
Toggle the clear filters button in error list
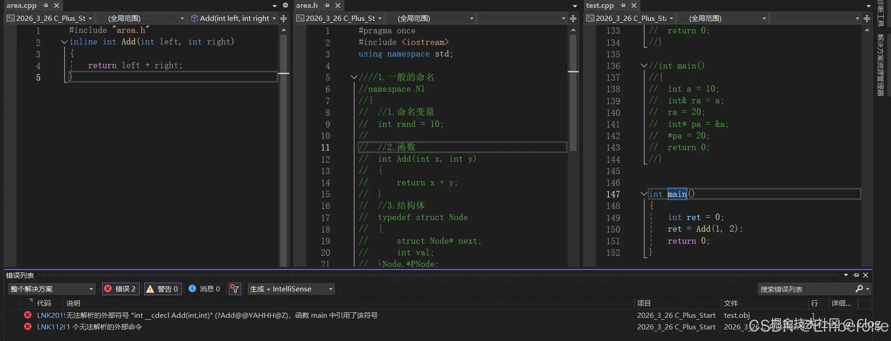(x=235, y=289)
